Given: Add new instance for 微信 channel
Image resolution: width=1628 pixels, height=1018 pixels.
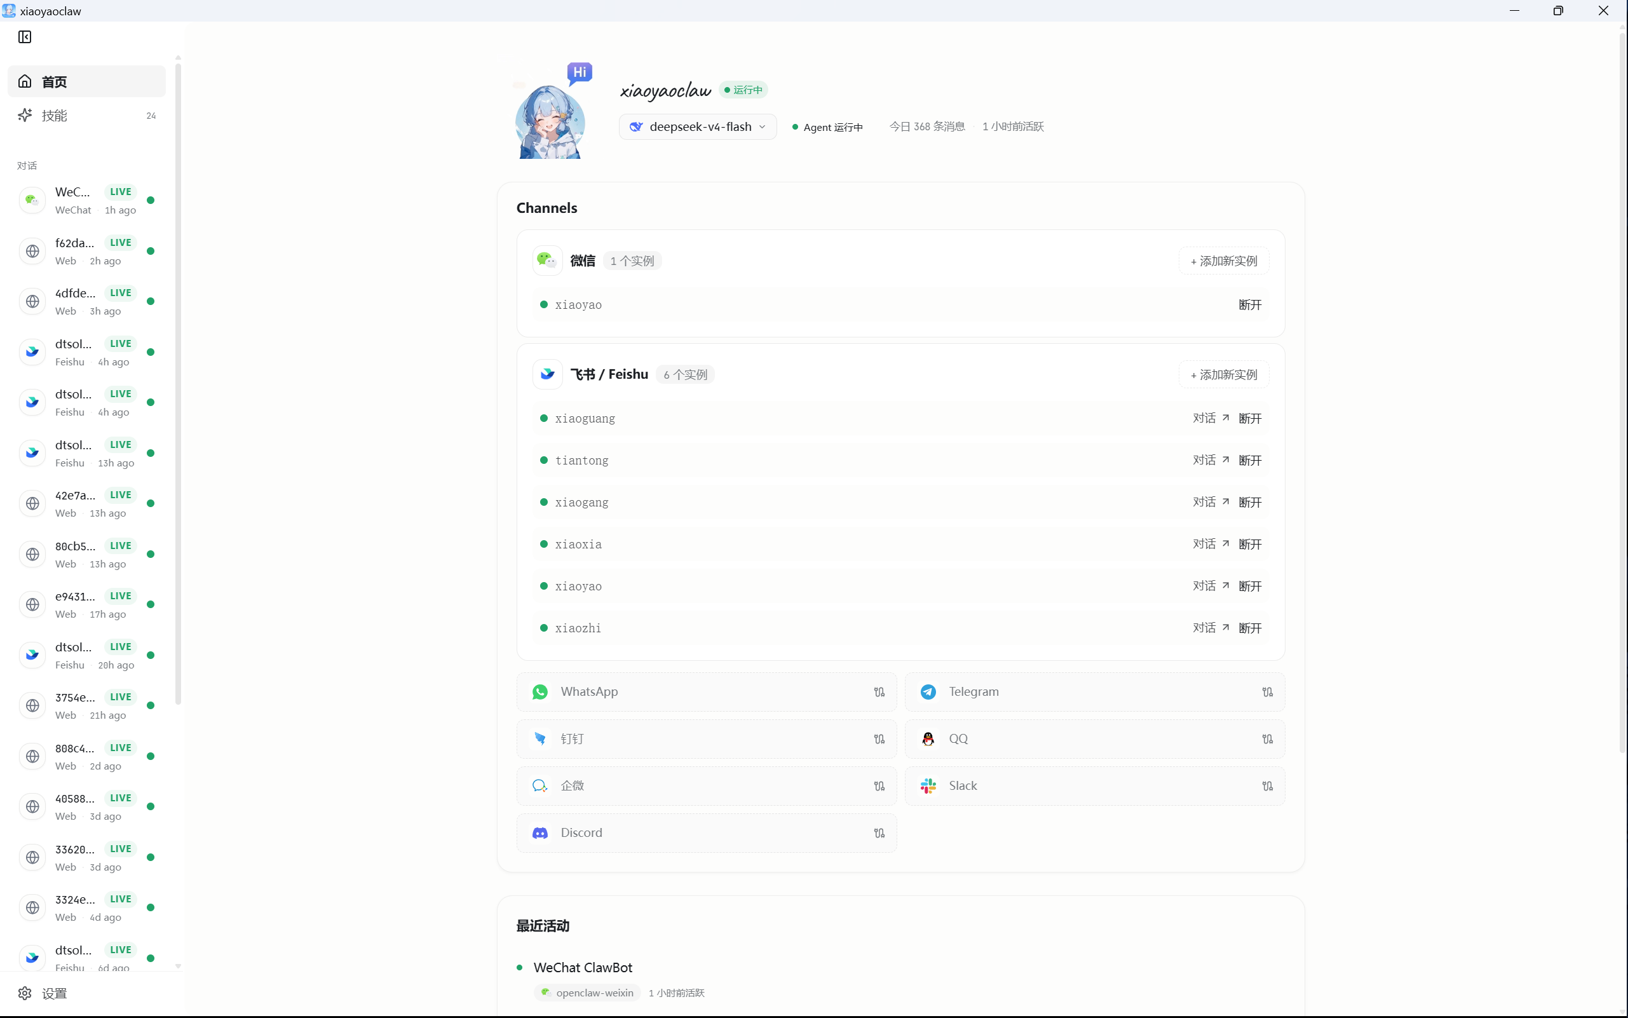Looking at the screenshot, I should [1223, 261].
